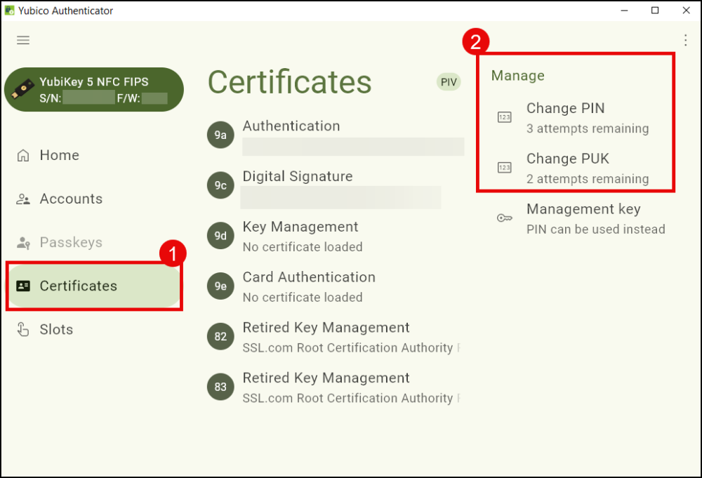The image size is (702, 478).
Task: Select the Certificates sidebar item
Action: (78, 286)
